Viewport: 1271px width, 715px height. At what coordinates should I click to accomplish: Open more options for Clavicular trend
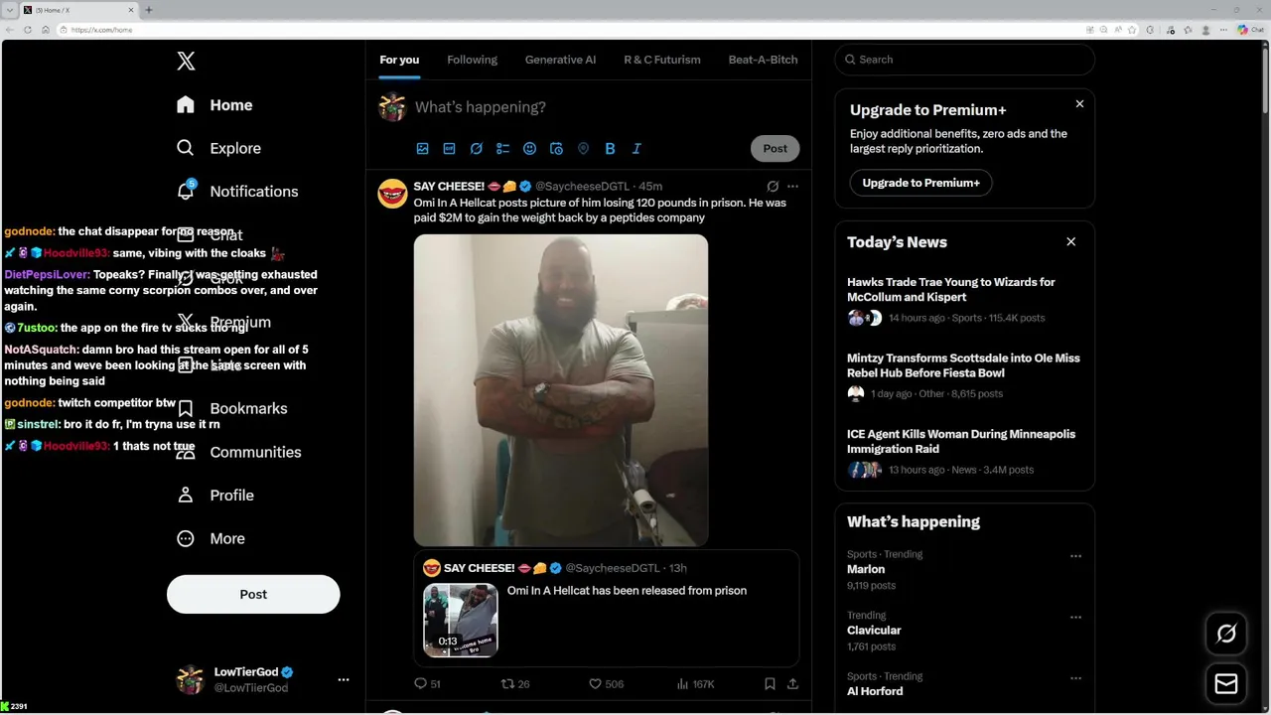pos(1075,617)
